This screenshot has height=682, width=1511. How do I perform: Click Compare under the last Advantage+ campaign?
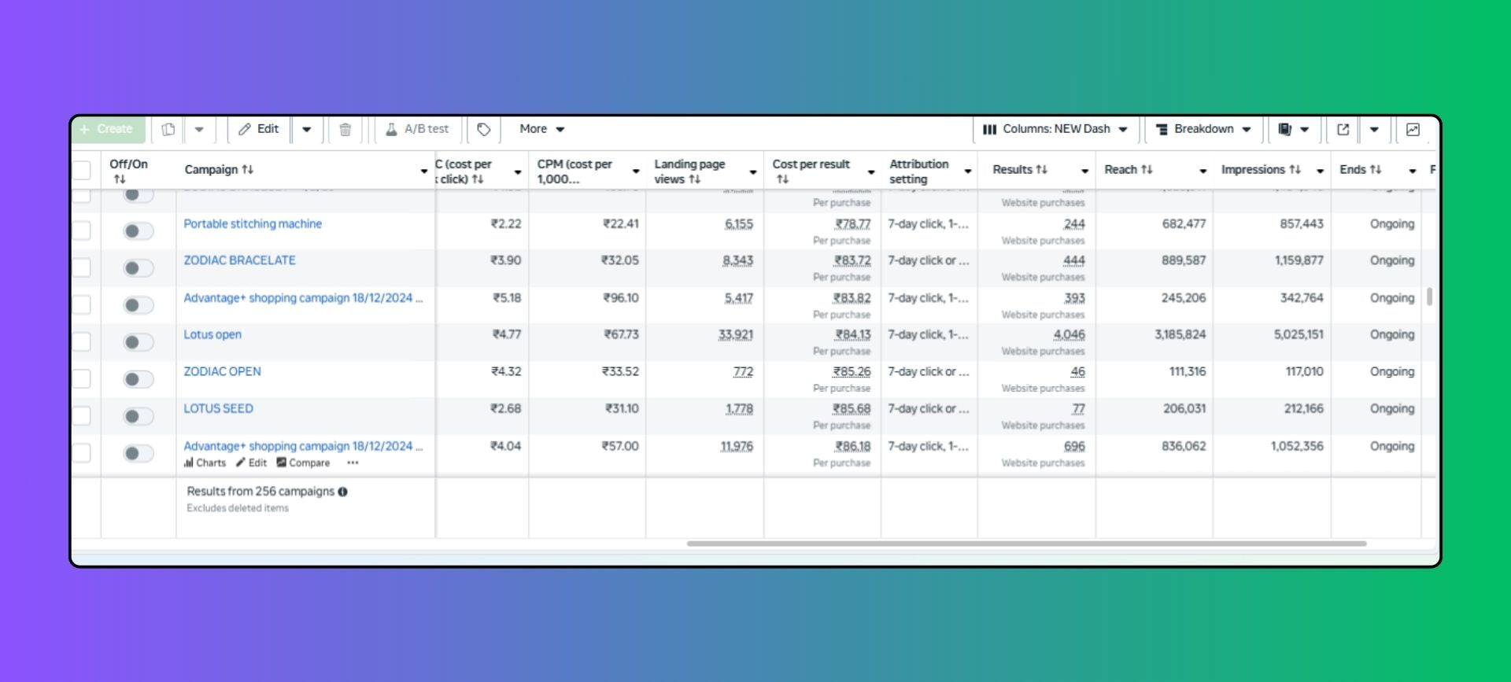click(x=303, y=463)
